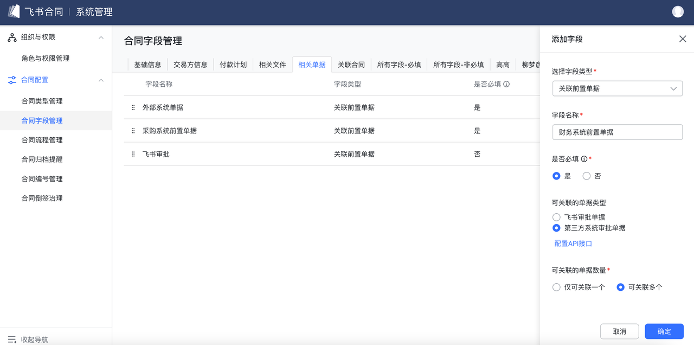Choose 仅可关联一个 radio option
Image resolution: width=694 pixels, height=345 pixels.
coord(556,287)
